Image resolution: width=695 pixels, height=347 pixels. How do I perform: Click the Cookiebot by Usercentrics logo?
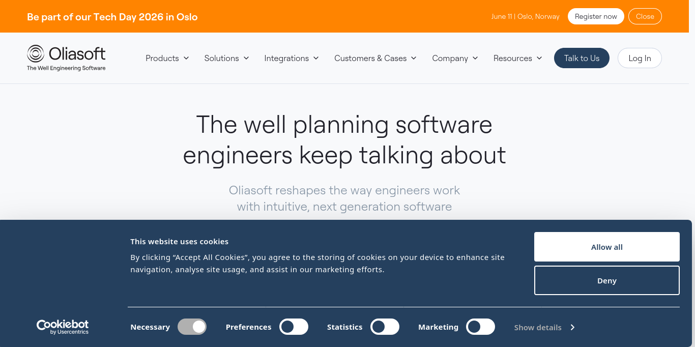pos(63,327)
